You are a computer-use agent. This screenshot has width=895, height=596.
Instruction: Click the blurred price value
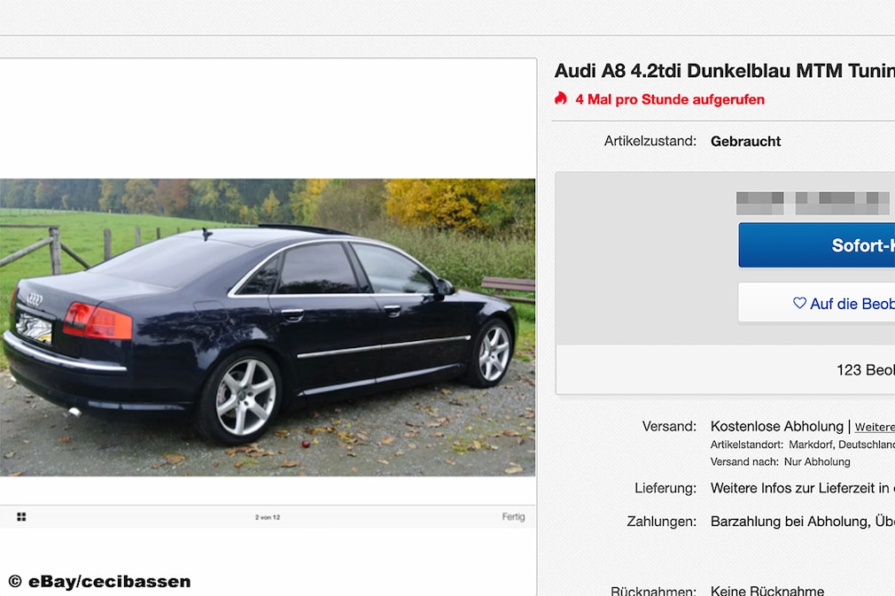click(813, 203)
